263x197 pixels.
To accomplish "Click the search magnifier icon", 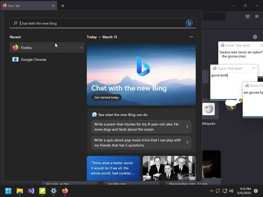I will (x=15, y=23).
